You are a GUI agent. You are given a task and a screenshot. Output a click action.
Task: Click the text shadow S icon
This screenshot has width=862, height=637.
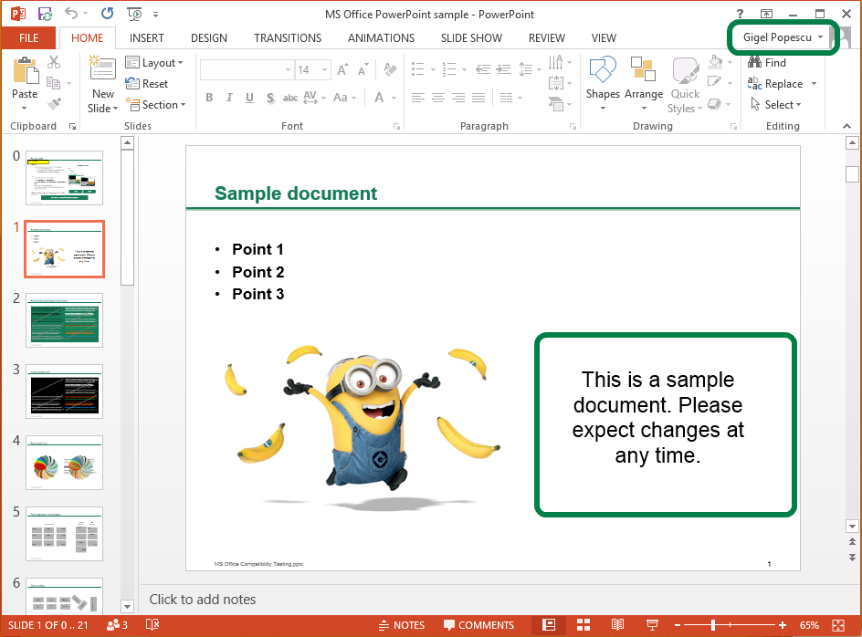coord(270,98)
